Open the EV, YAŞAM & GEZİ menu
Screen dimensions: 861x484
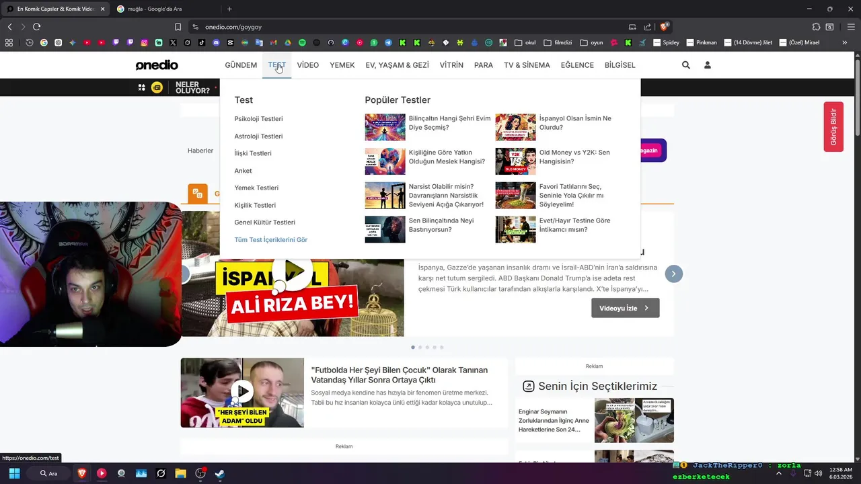tap(397, 65)
